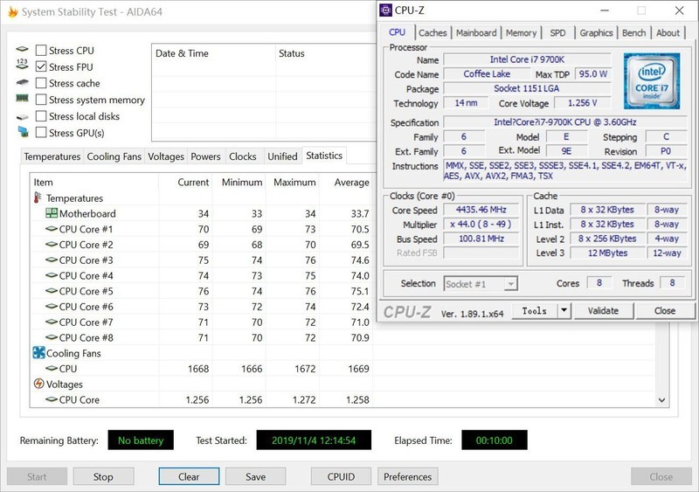
Task: Select the CPU Core #5 temperature row
Action: click(86, 291)
